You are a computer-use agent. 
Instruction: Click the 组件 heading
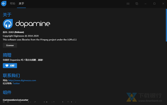click(x=7, y=92)
